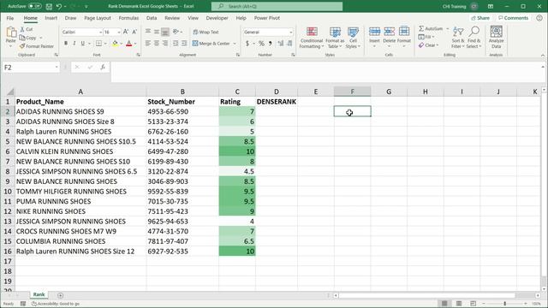Image resolution: width=548 pixels, height=308 pixels.
Task: Open the Merge & Center dropdown arrow
Action: coord(235,44)
